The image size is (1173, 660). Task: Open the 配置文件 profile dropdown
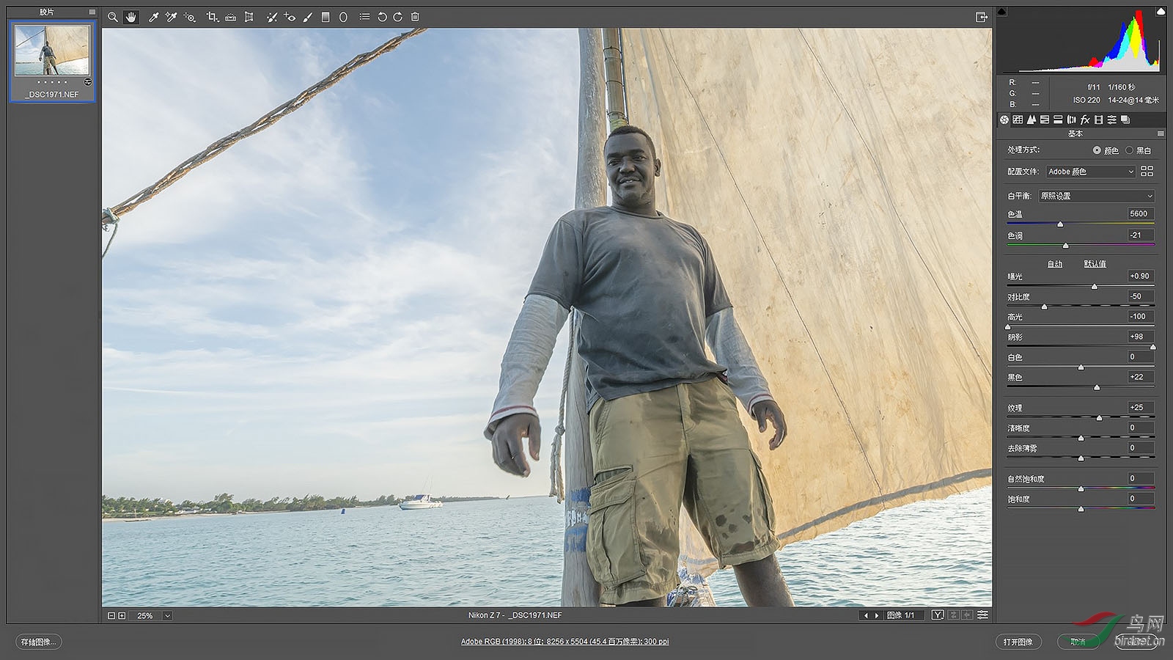(1090, 172)
